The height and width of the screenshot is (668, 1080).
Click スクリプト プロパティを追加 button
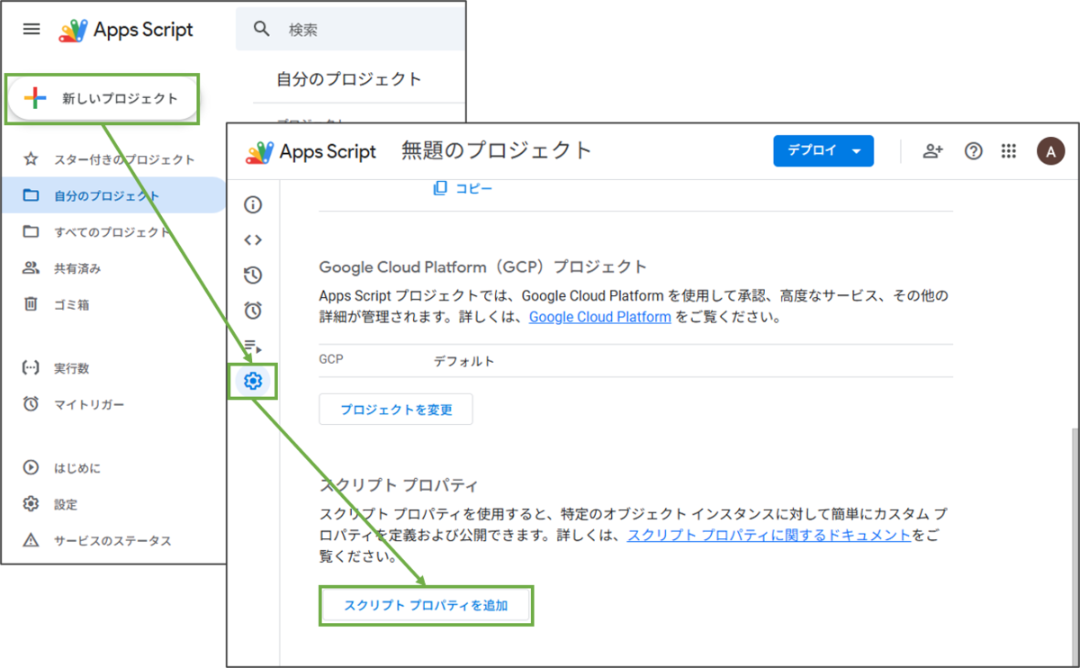[x=427, y=606]
